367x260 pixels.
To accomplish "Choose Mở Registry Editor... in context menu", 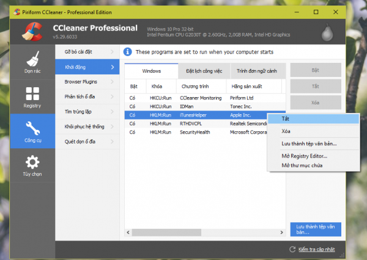I will [x=313, y=156].
